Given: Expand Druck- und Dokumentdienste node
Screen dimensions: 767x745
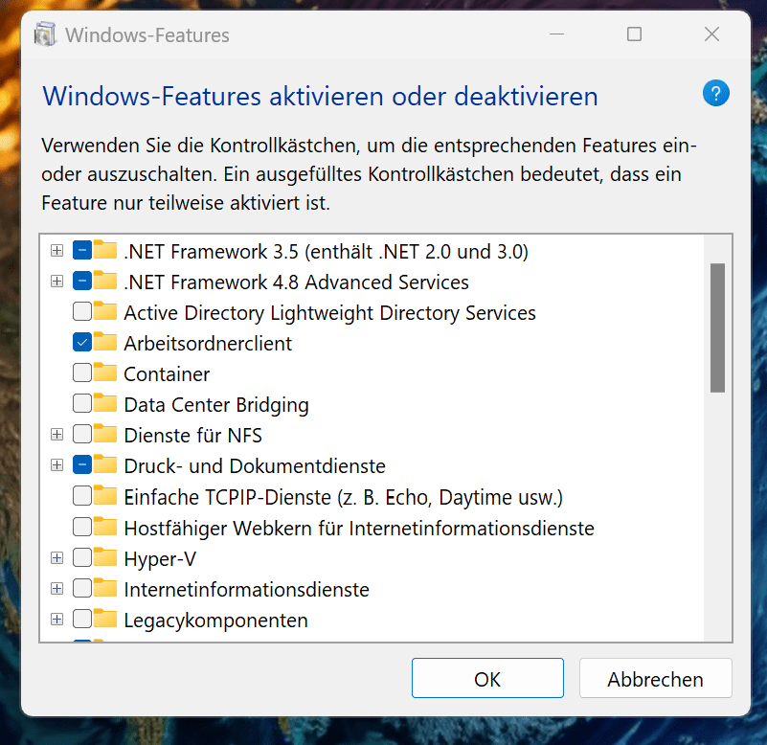Looking at the screenshot, I should click(56, 465).
